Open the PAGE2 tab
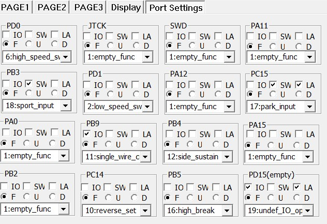Screen dimensions: 327x224 coord(52,7)
